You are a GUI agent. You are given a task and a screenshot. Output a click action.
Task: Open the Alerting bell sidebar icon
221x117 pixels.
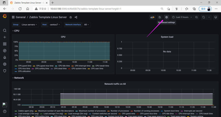[5, 57]
